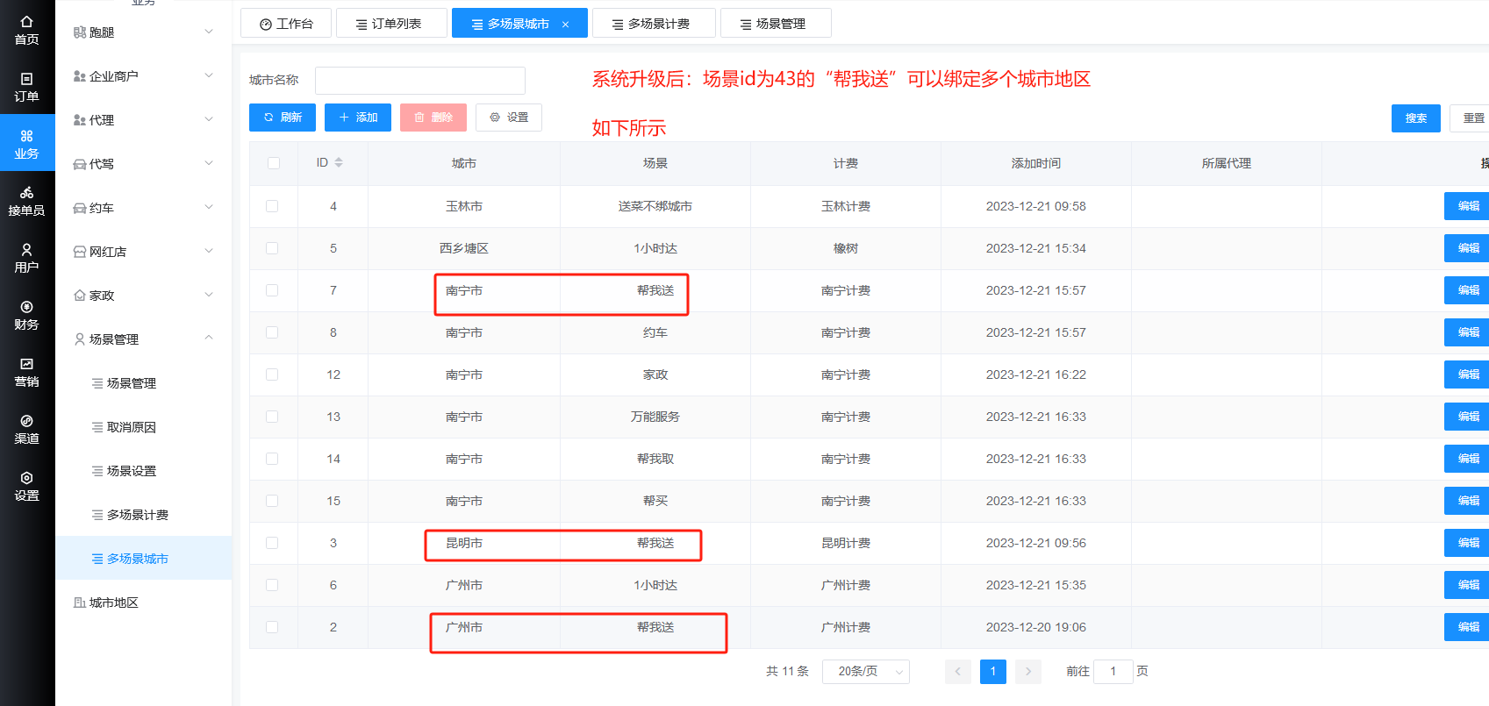Open 接单员 courier icon in left rail
This screenshot has width=1489, height=706.
coord(27,201)
